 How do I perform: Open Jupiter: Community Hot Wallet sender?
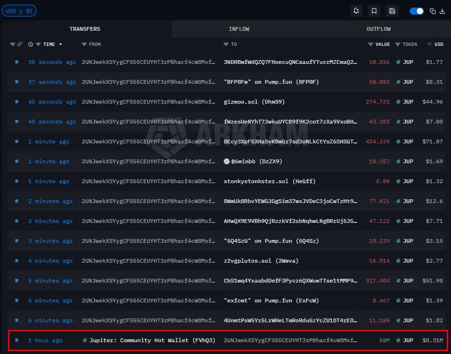tap(152, 340)
